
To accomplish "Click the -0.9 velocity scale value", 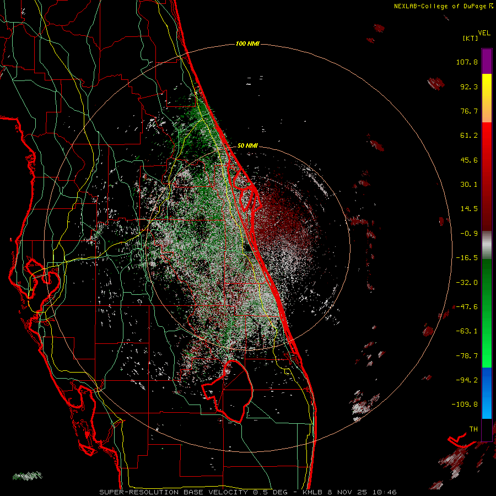I will click(x=469, y=234).
